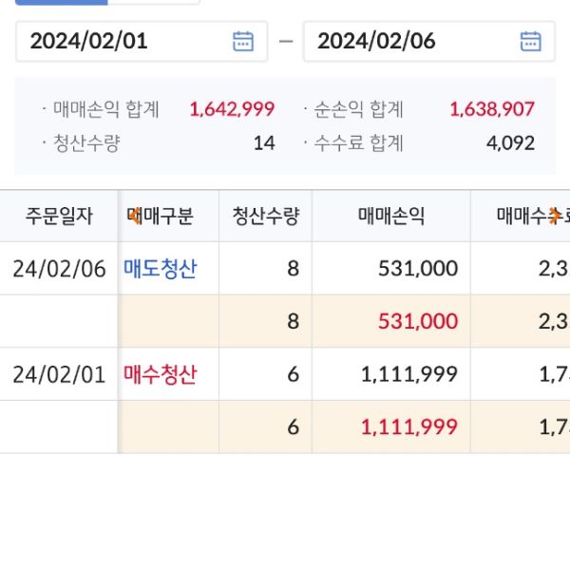
Task: Click the red 531,000 subtotal cell
Action: tap(418, 322)
